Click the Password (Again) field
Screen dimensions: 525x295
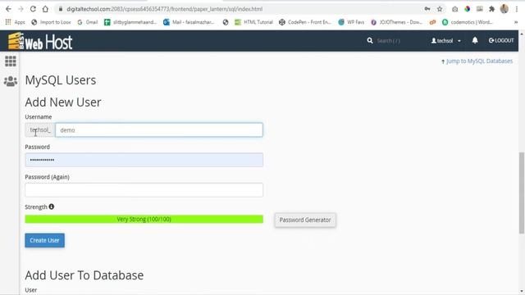coord(144,189)
